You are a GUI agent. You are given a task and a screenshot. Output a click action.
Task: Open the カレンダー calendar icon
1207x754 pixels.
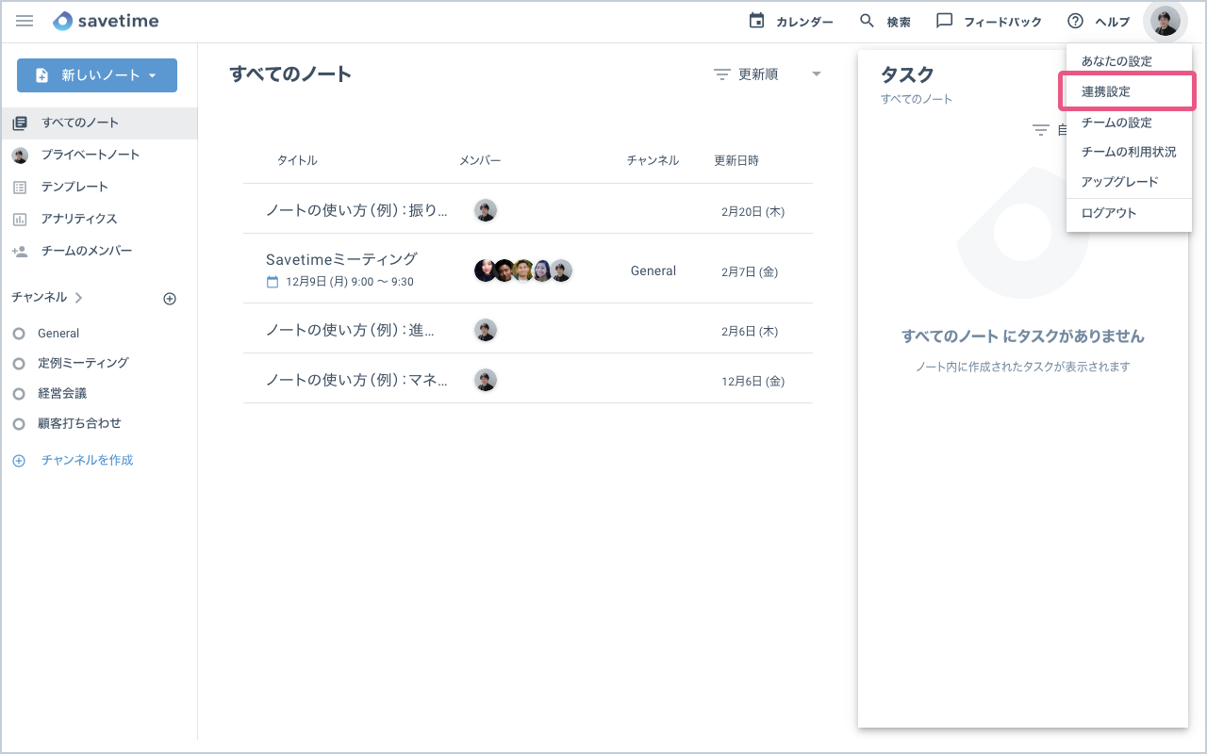(756, 21)
